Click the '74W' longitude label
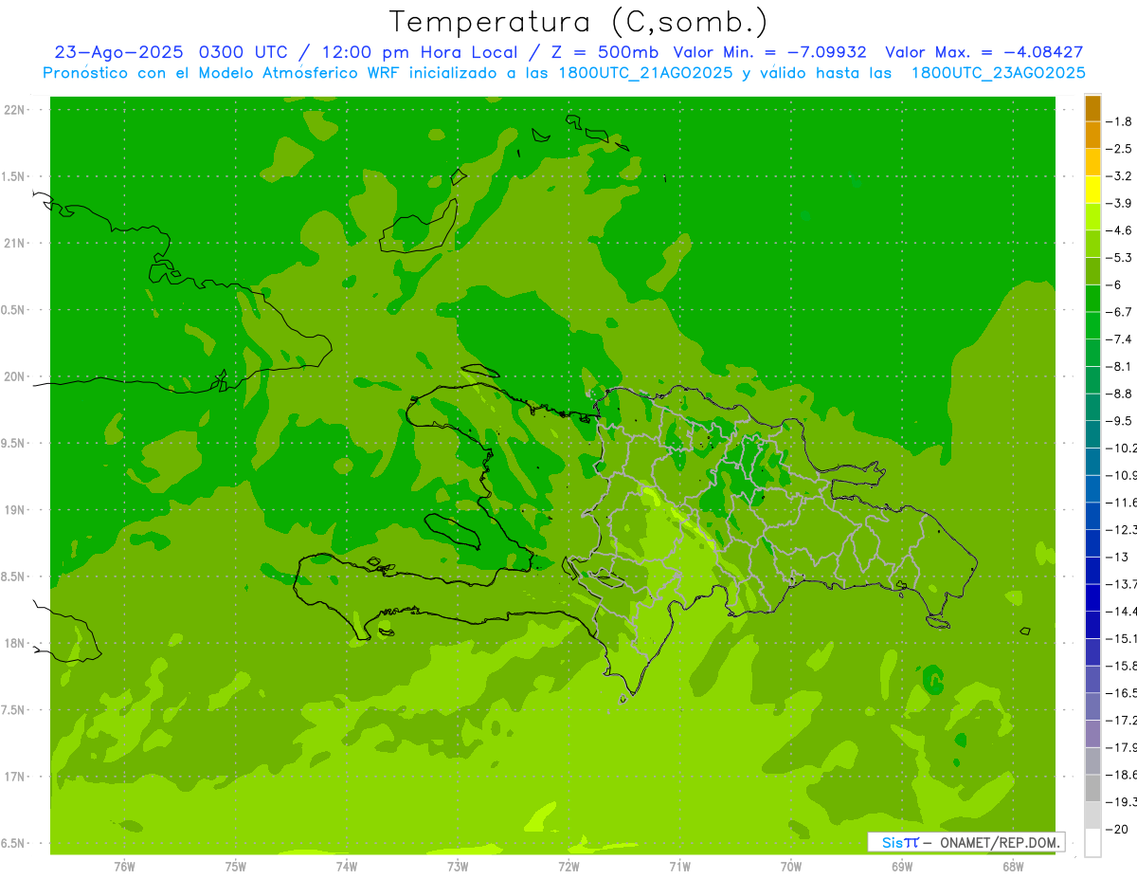This screenshot has height=879, width=1137. pos(347,867)
